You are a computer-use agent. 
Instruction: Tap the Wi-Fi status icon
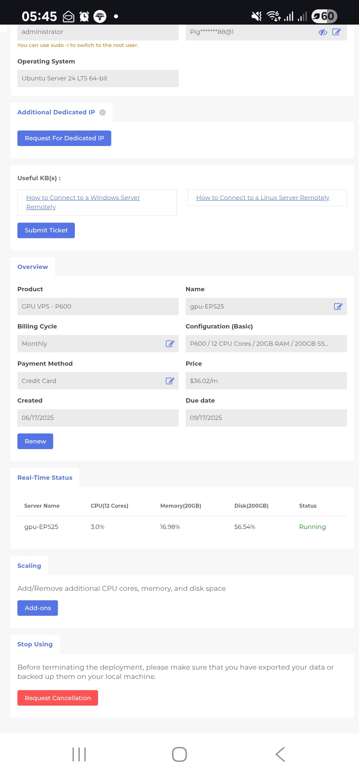[274, 16]
